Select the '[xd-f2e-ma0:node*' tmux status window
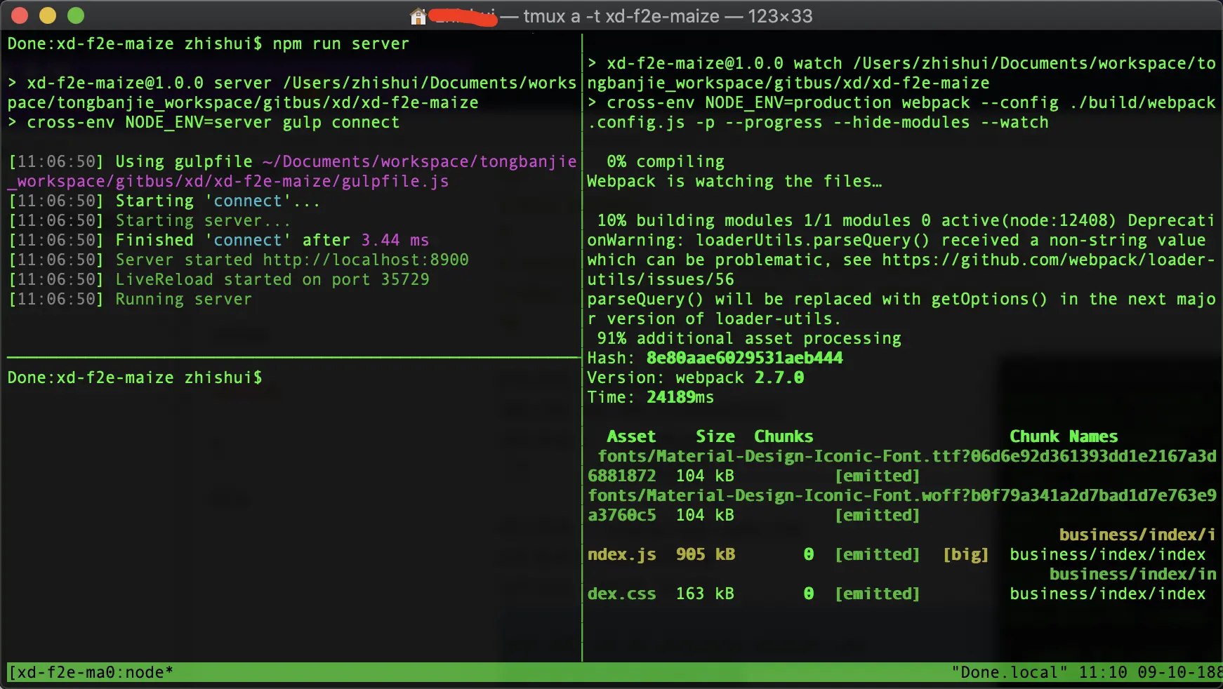 (91, 673)
